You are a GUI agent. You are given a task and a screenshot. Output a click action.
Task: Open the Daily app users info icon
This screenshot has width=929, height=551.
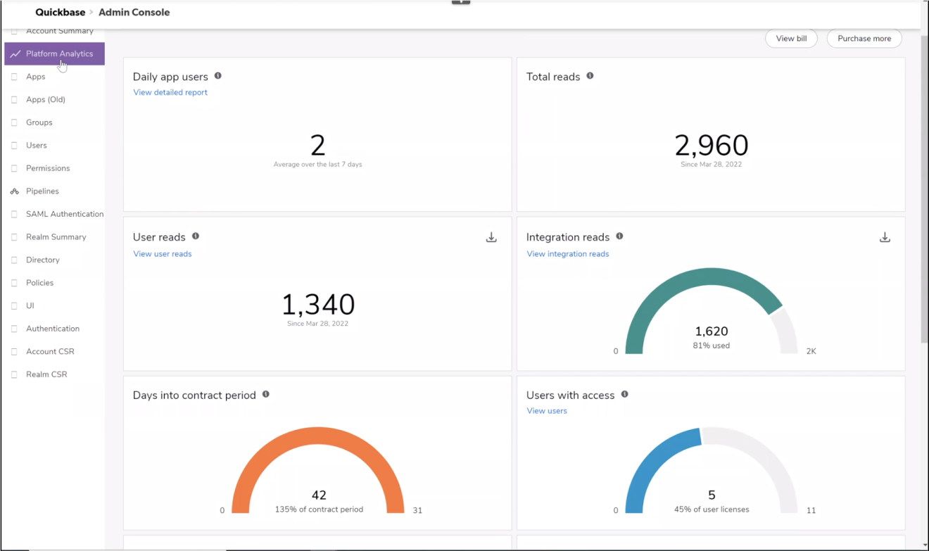tap(218, 76)
